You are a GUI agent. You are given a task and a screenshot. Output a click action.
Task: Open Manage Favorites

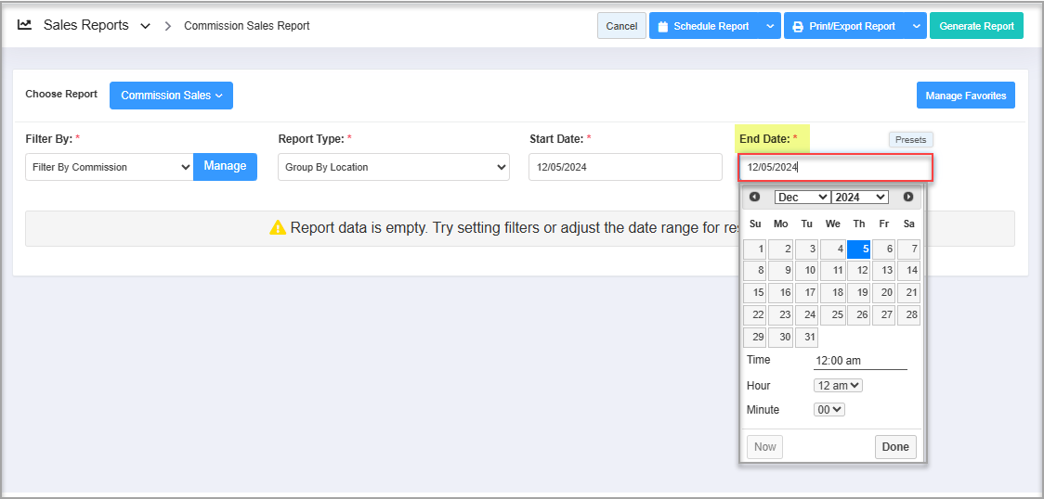tap(965, 96)
